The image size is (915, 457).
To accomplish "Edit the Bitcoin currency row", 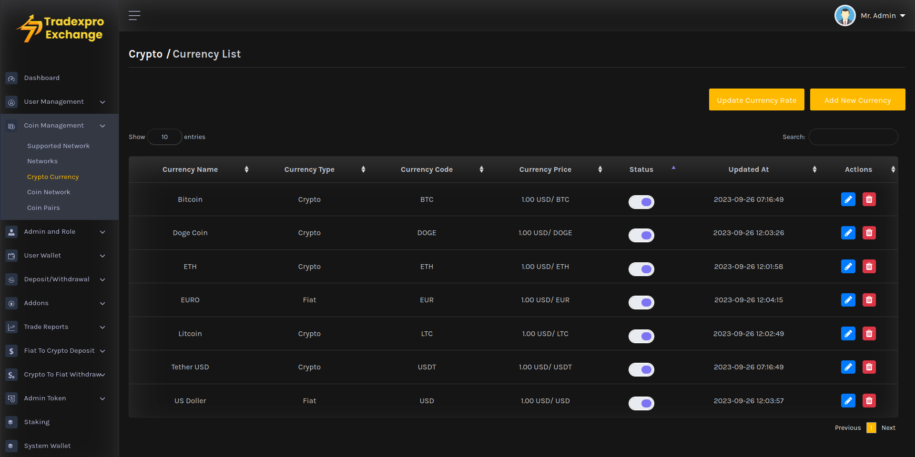I will point(848,199).
